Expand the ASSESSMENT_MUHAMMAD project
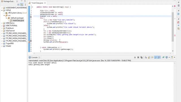Image resolution: width=181 pixels, height=102 pixels. (2, 8)
